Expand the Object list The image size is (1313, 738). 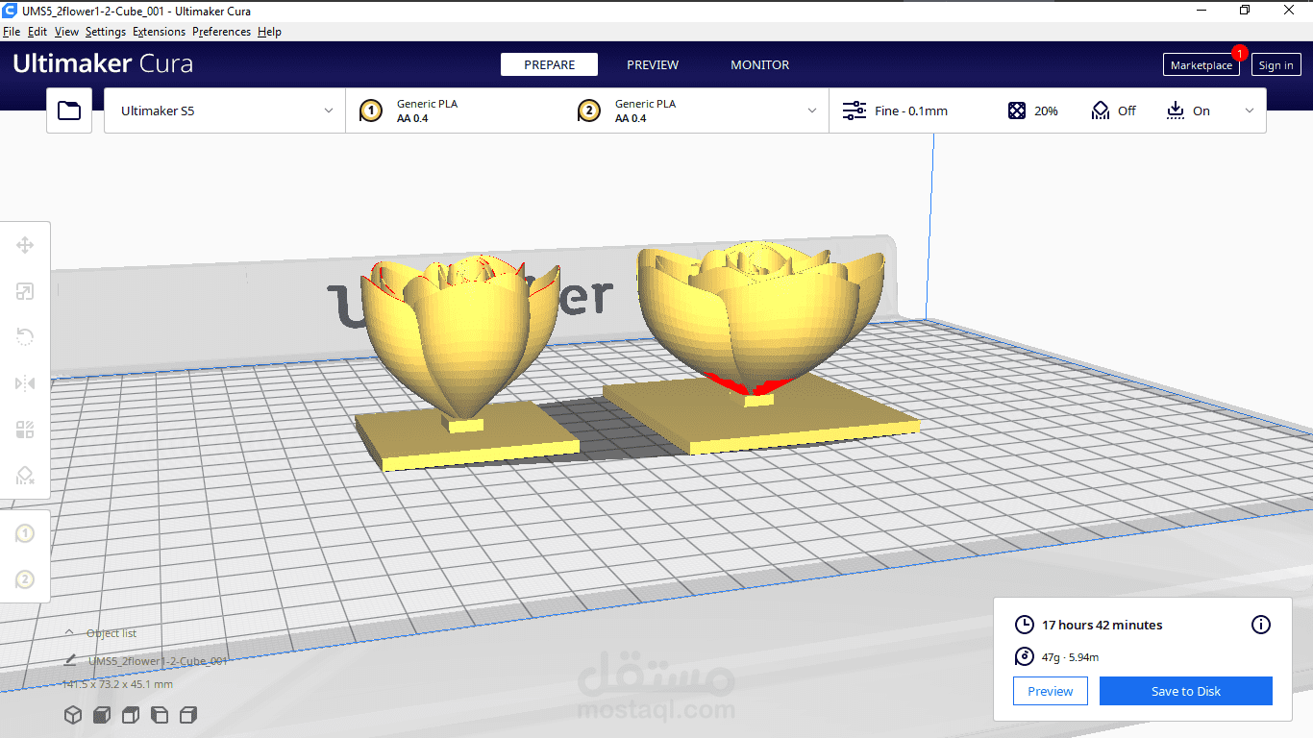[101, 633]
